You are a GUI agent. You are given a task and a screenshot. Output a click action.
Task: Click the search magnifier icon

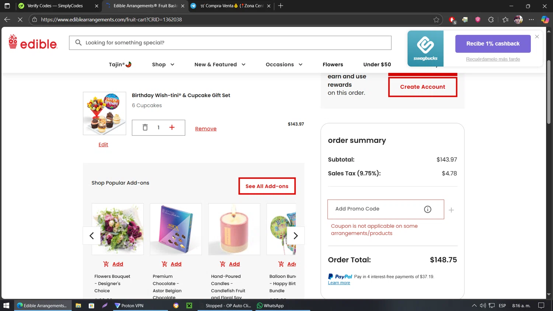pyautogui.click(x=78, y=43)
